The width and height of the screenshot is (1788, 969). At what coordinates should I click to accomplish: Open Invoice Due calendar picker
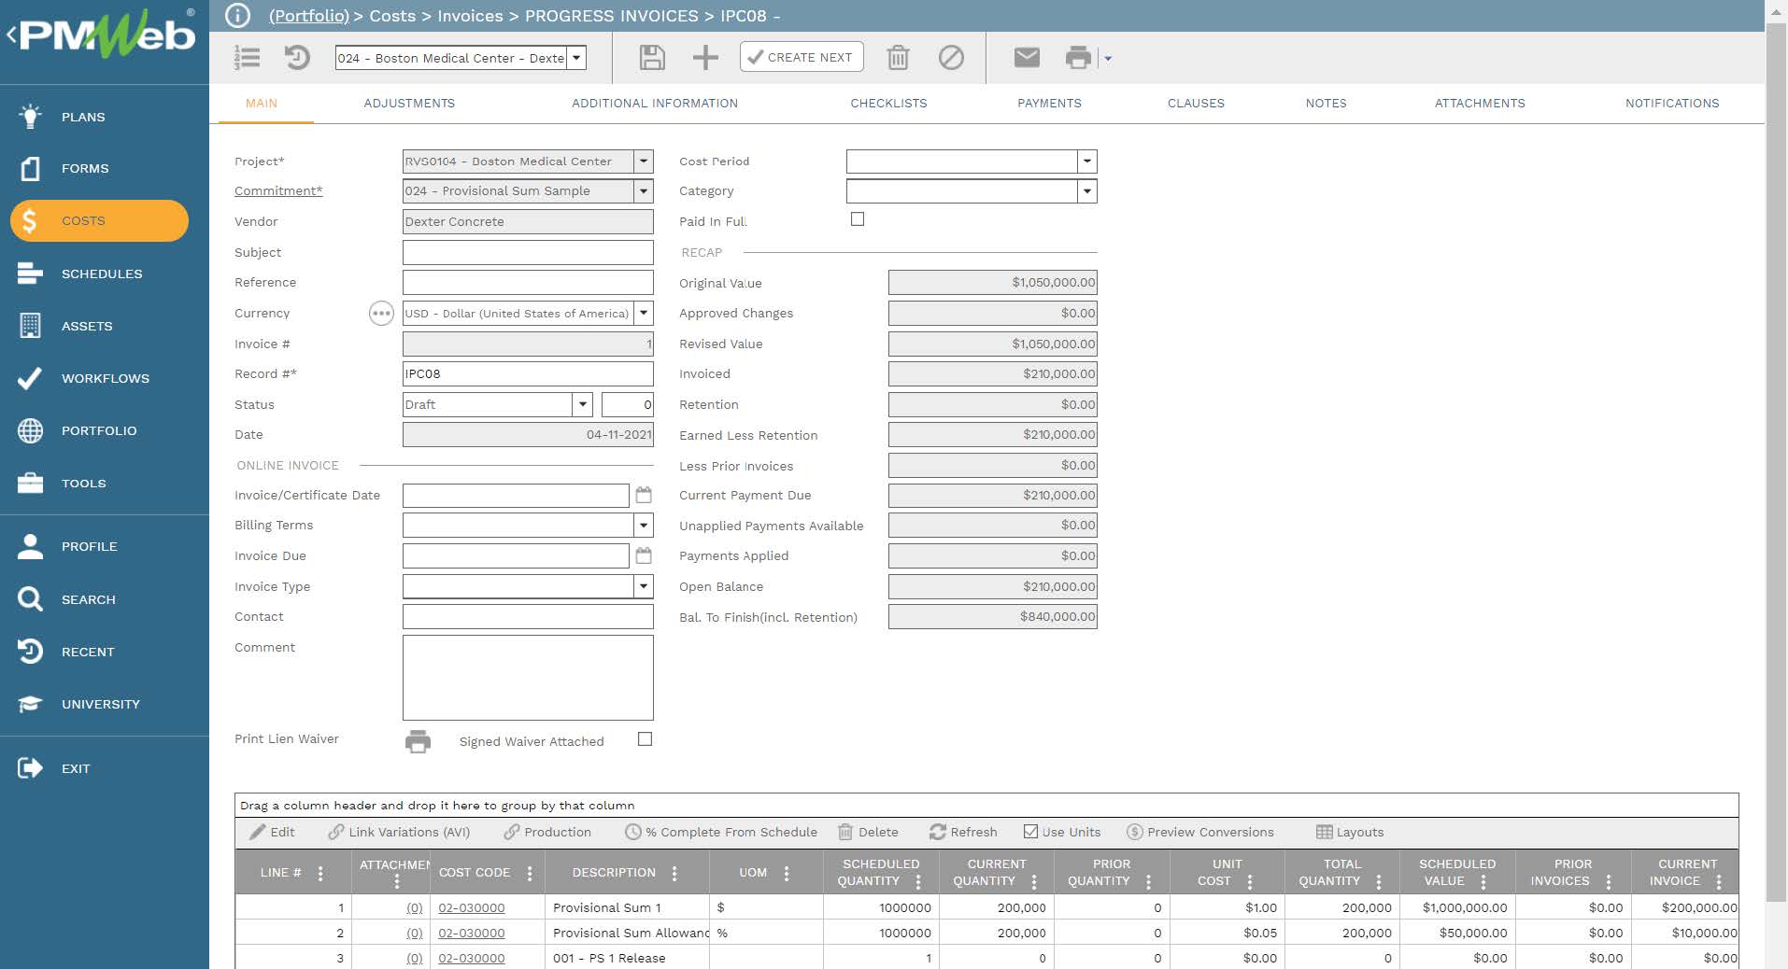(644, 555)
